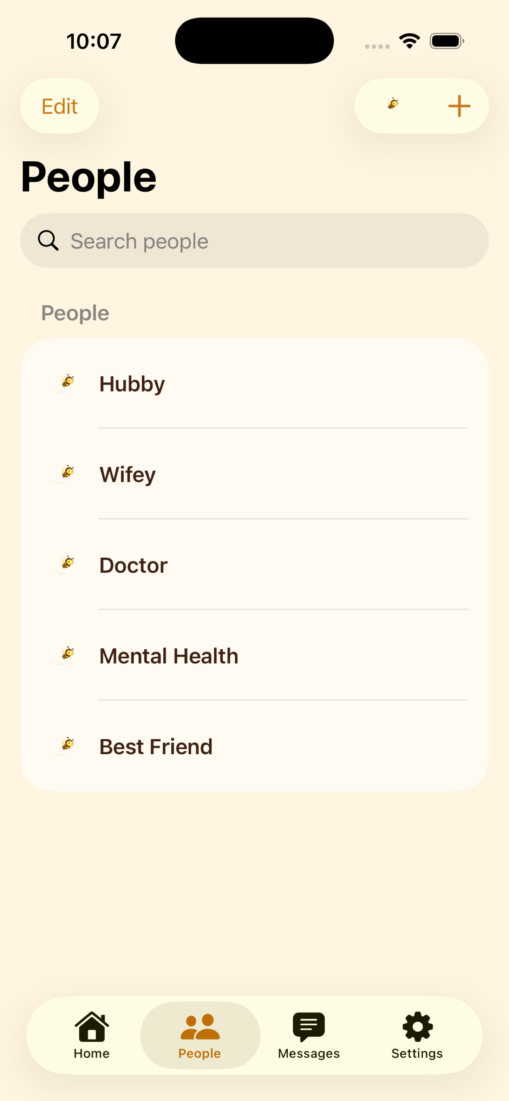Screen dimensions: 509x1101
Task: Tap the Edit button
Action: 59,106
